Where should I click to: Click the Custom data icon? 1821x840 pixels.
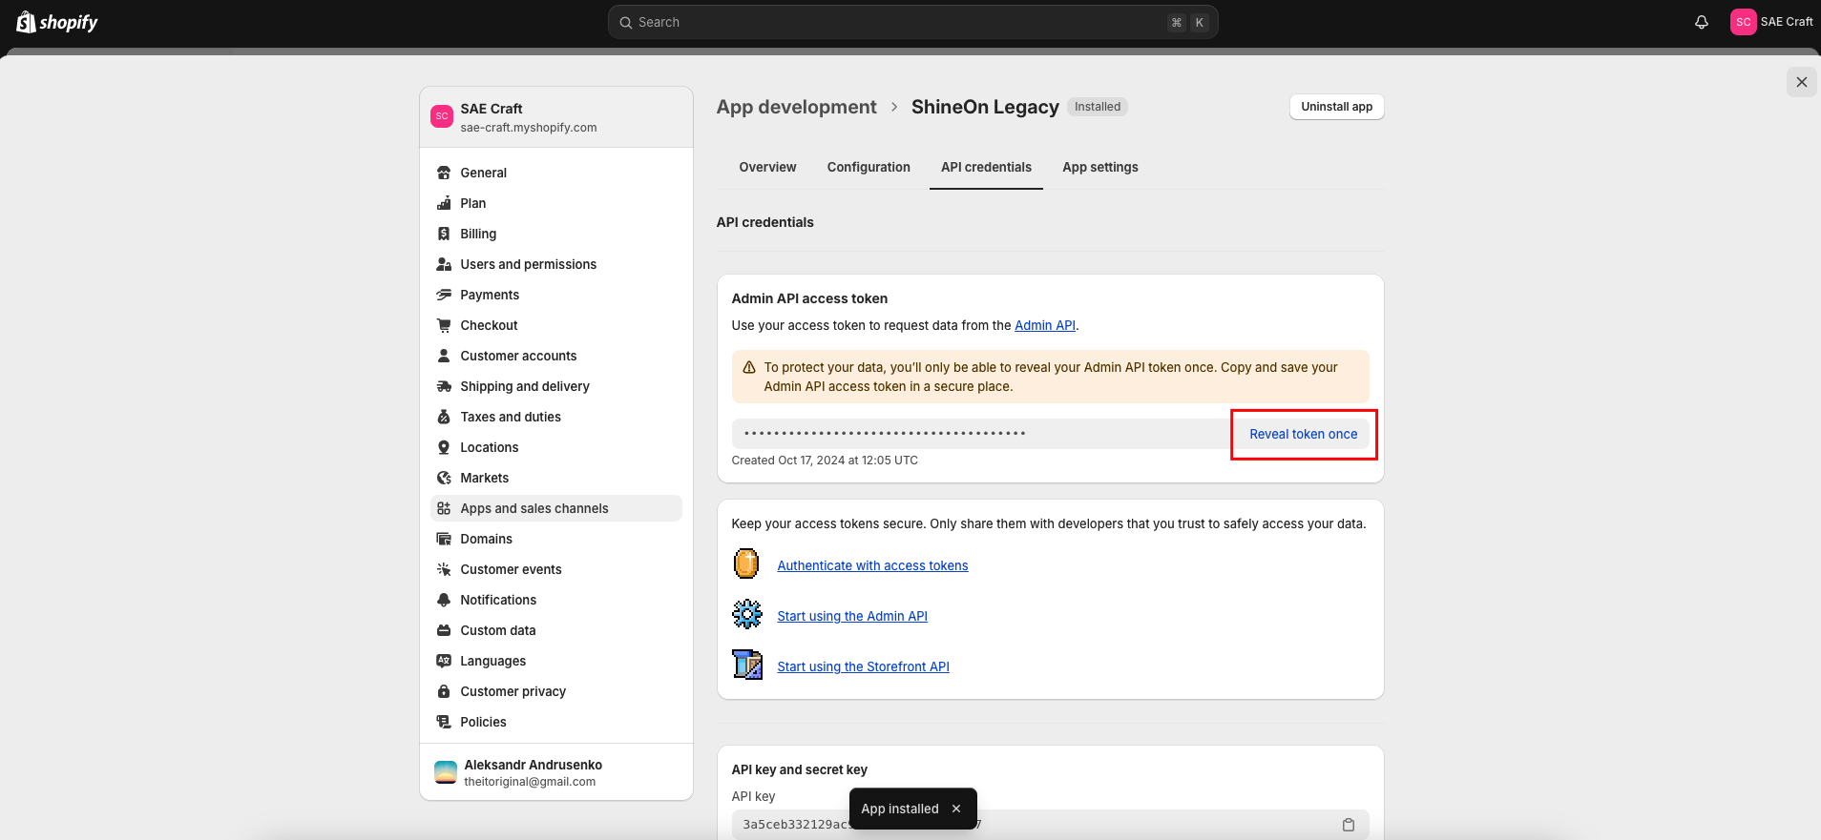point(444,630)
